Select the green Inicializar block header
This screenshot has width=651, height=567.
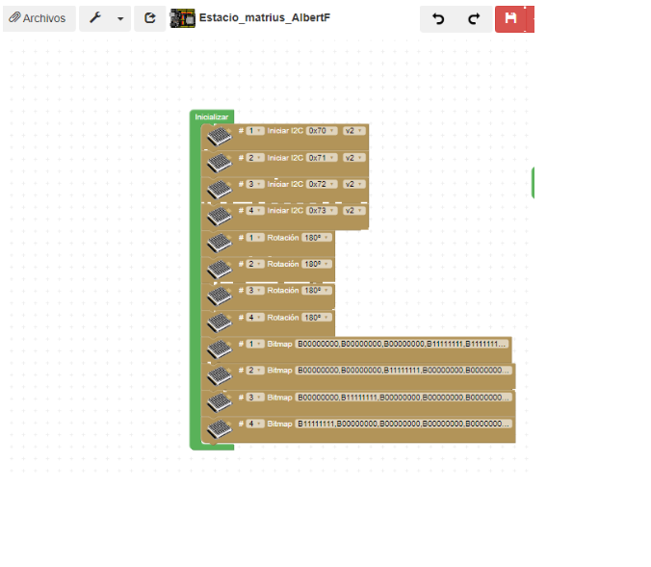point(212,116)
